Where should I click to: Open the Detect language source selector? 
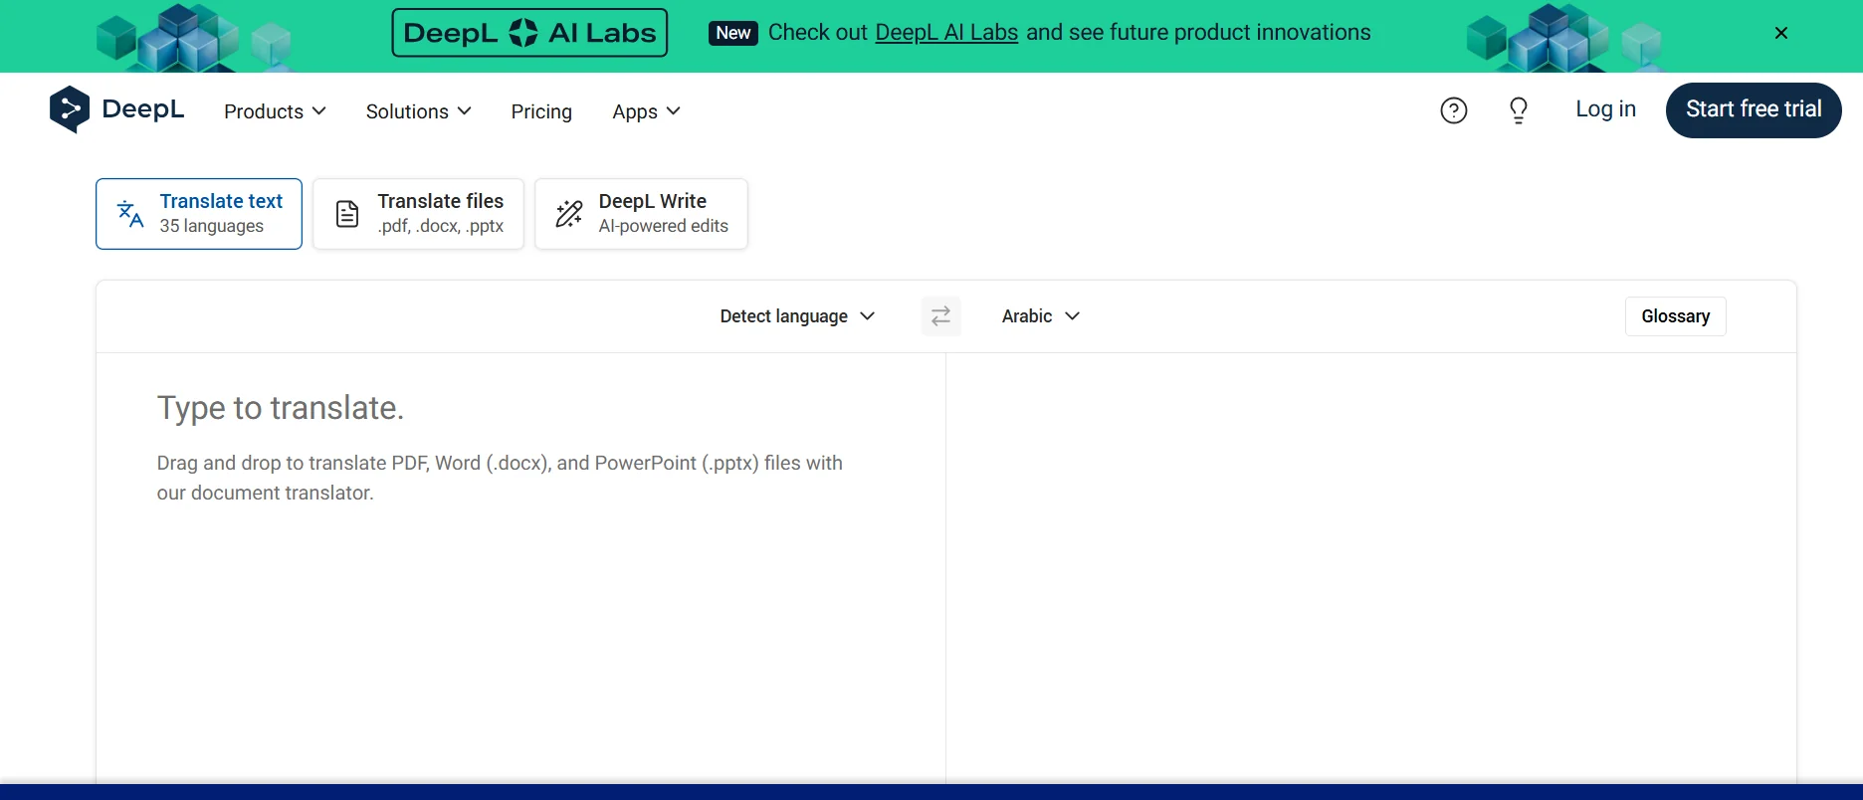796,316
